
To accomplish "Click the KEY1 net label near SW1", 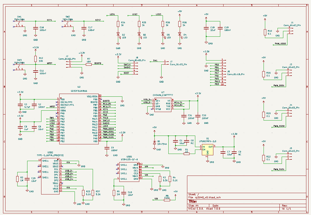I will click(49, 20).
